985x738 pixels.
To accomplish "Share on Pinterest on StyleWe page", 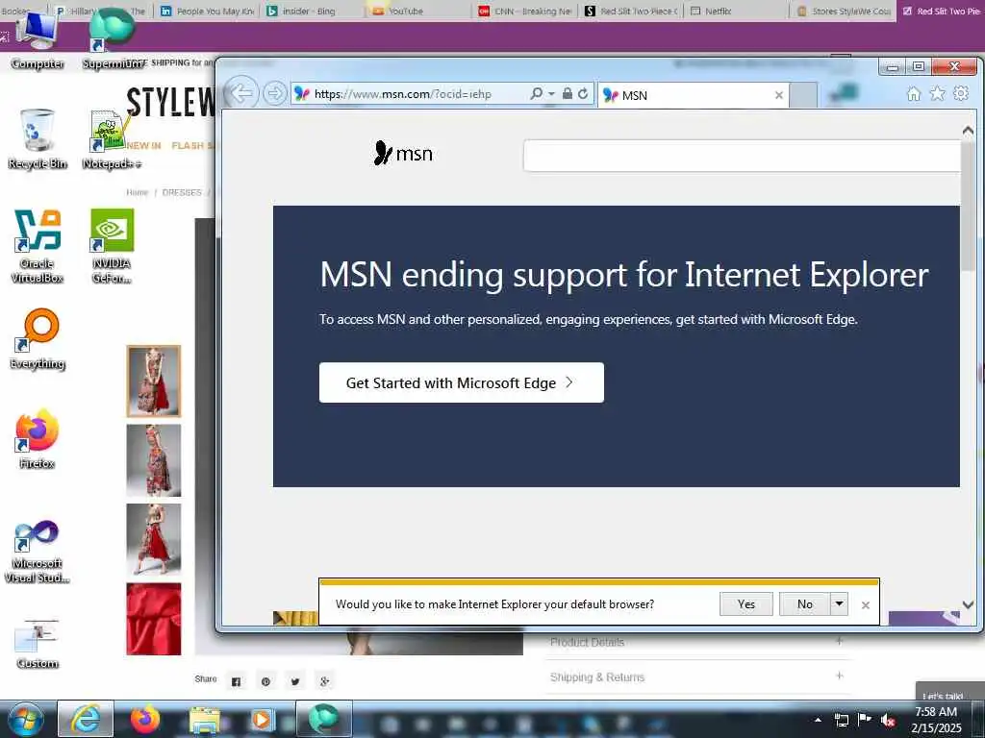I will coord(265,681).
